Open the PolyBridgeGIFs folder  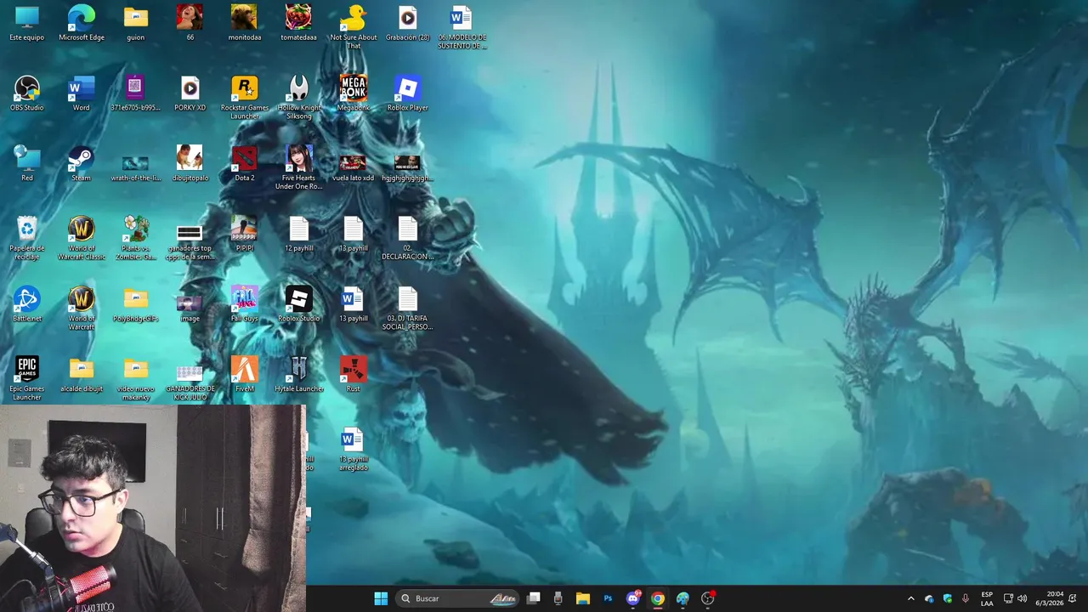coord(136,304)
